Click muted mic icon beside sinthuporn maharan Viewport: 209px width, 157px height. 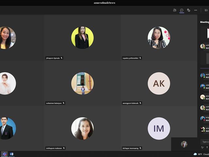[x=64, y=148]
